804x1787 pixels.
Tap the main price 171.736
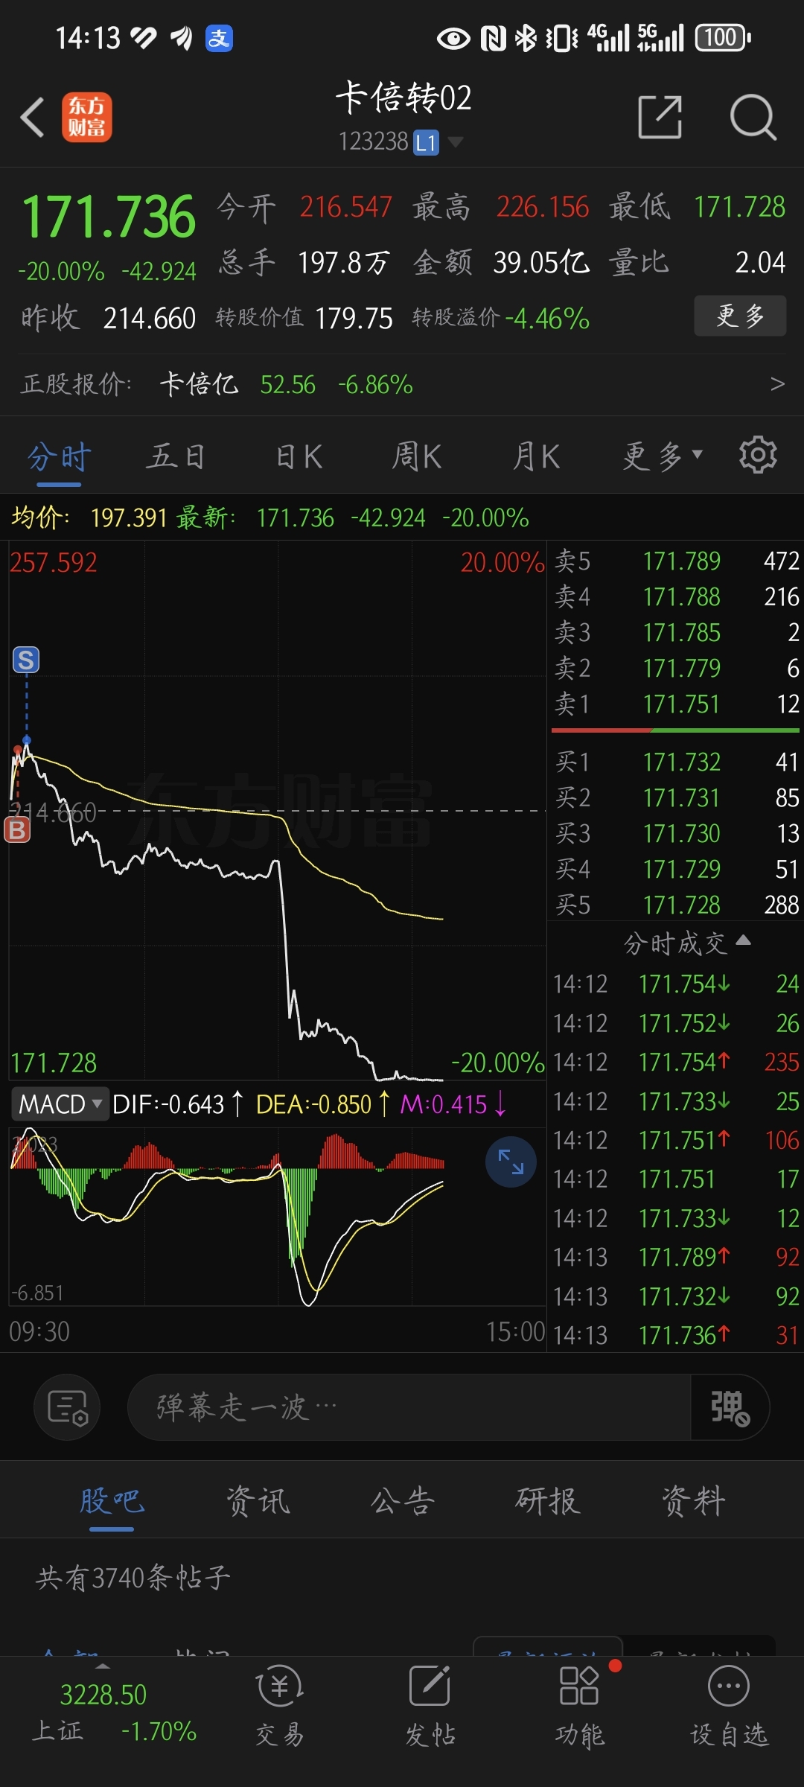tap(109, 217)
